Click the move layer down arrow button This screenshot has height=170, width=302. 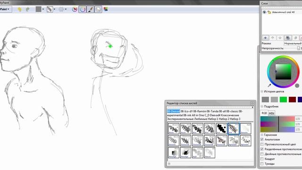tap(280, 38)
